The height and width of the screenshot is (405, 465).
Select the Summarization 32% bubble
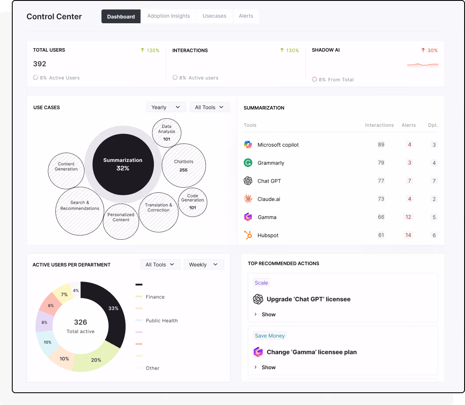click(123, 164)
